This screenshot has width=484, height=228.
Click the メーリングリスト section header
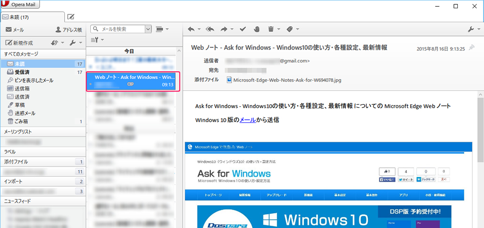click(43, 132)
